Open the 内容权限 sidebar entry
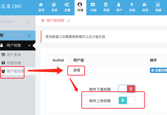 point(18,63)
